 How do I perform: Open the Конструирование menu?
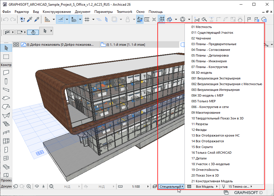coord(57,12)
